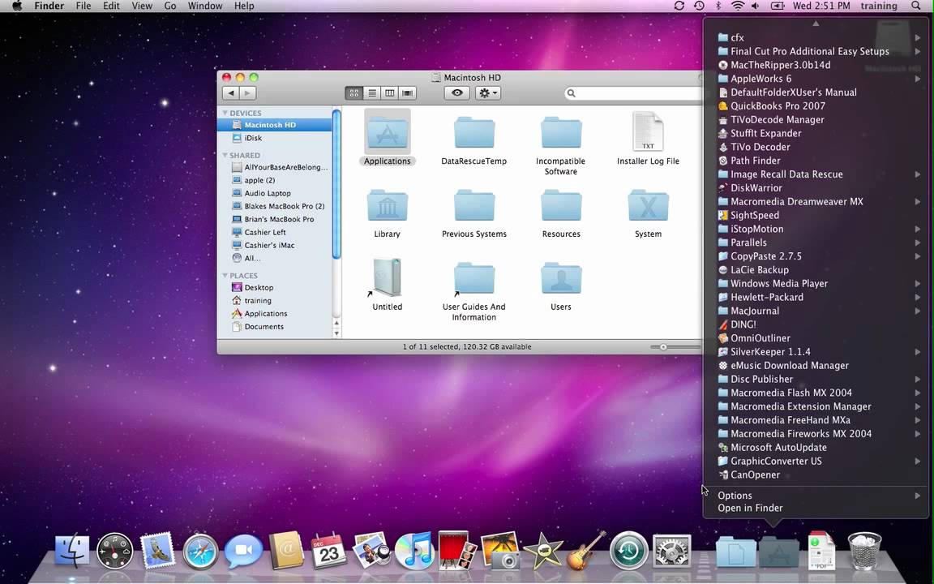This screenshot has height=584, width=934.
Task: Open Spotlight magnifier in menu bar
Action: tap(916, 6)
